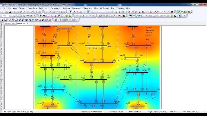Select the CATDOG bus bar in the diagram
207x116 pixels.
(53, 89)
